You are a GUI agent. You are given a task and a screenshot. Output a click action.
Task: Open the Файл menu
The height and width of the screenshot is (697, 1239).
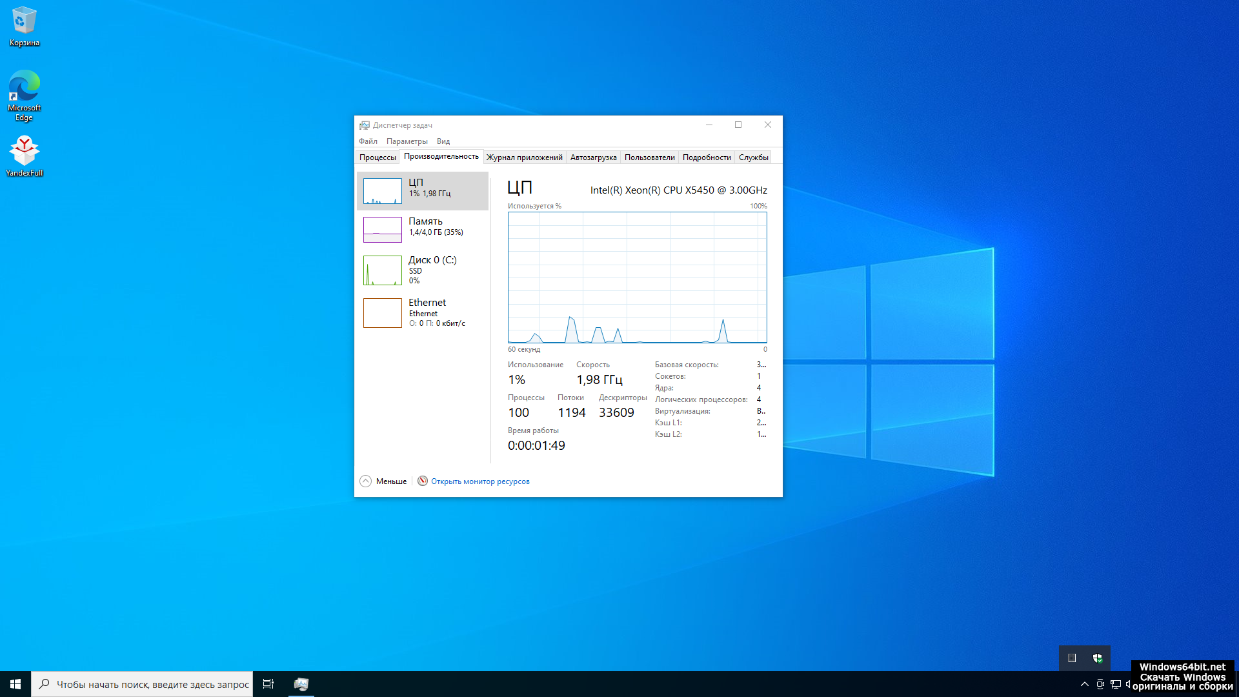point(368,141)
